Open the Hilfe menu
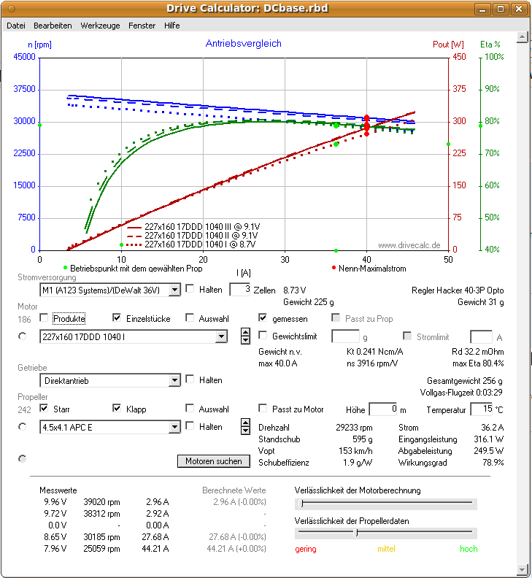The width and height of the screenshot is (532, 578). point(172,25)
